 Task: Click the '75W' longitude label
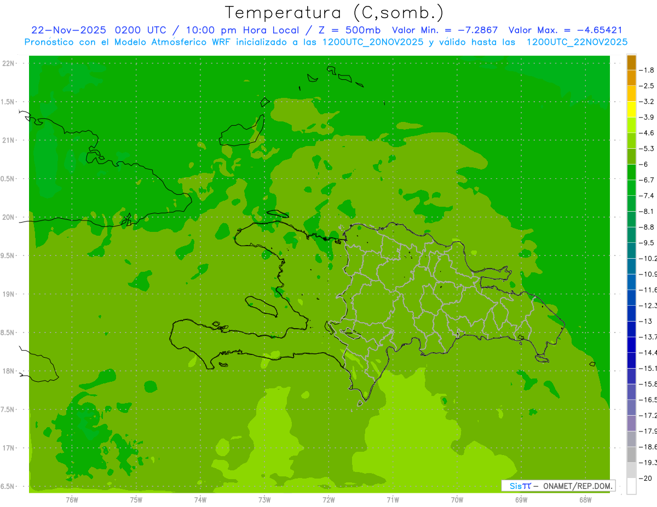coord(136,500)
